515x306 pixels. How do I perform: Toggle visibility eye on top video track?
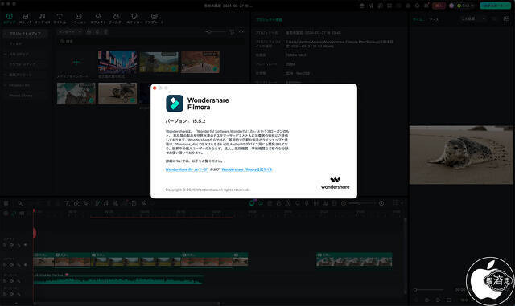pyautogui.click(x=12, y=245)
